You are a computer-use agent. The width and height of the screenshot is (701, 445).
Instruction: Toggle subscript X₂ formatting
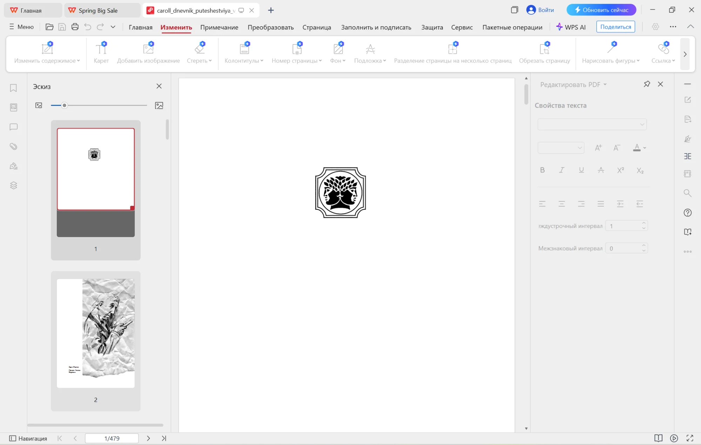(x=640, y=170)
